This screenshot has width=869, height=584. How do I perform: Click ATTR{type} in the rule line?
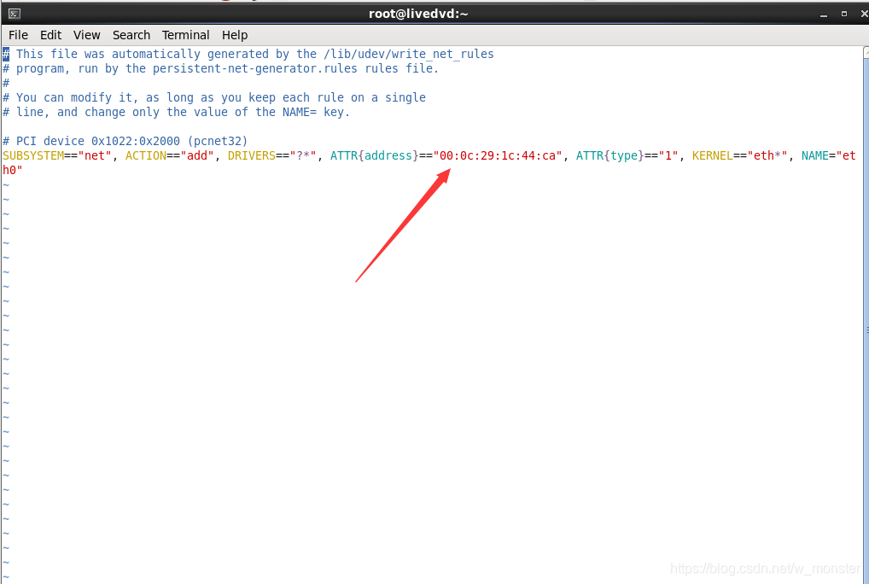(610, 155)
